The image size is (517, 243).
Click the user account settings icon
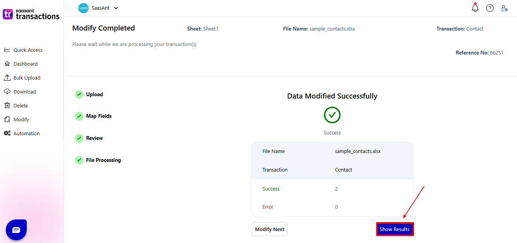505,8
